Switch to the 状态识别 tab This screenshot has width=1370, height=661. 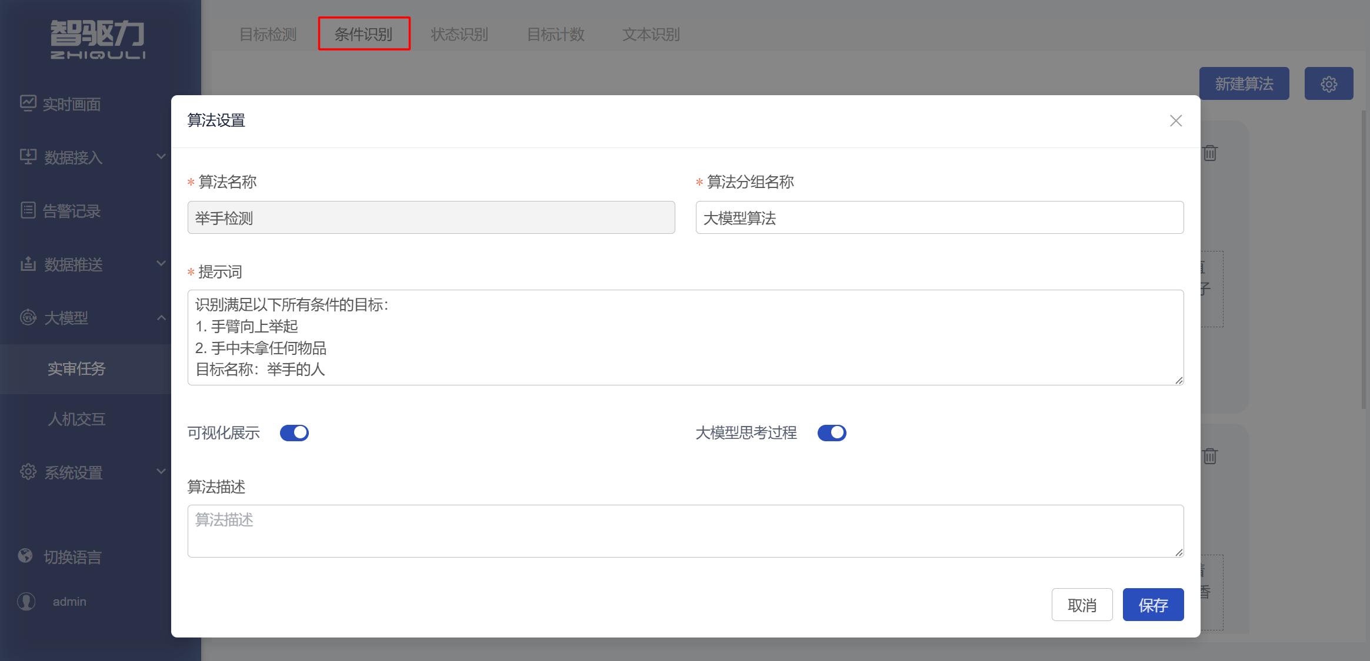coord(459,34)
